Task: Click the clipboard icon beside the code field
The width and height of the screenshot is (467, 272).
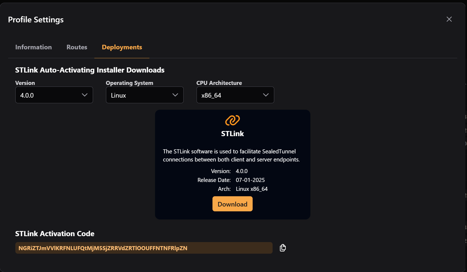Action: [283, 247]
